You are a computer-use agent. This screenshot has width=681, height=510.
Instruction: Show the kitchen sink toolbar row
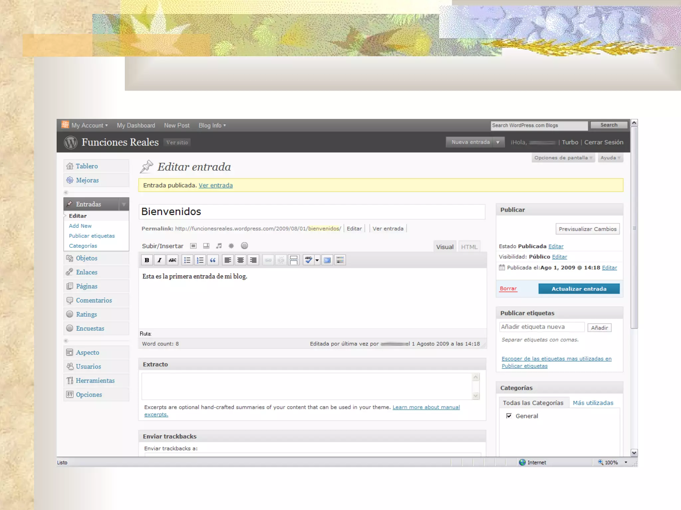[x=340, y=260]
